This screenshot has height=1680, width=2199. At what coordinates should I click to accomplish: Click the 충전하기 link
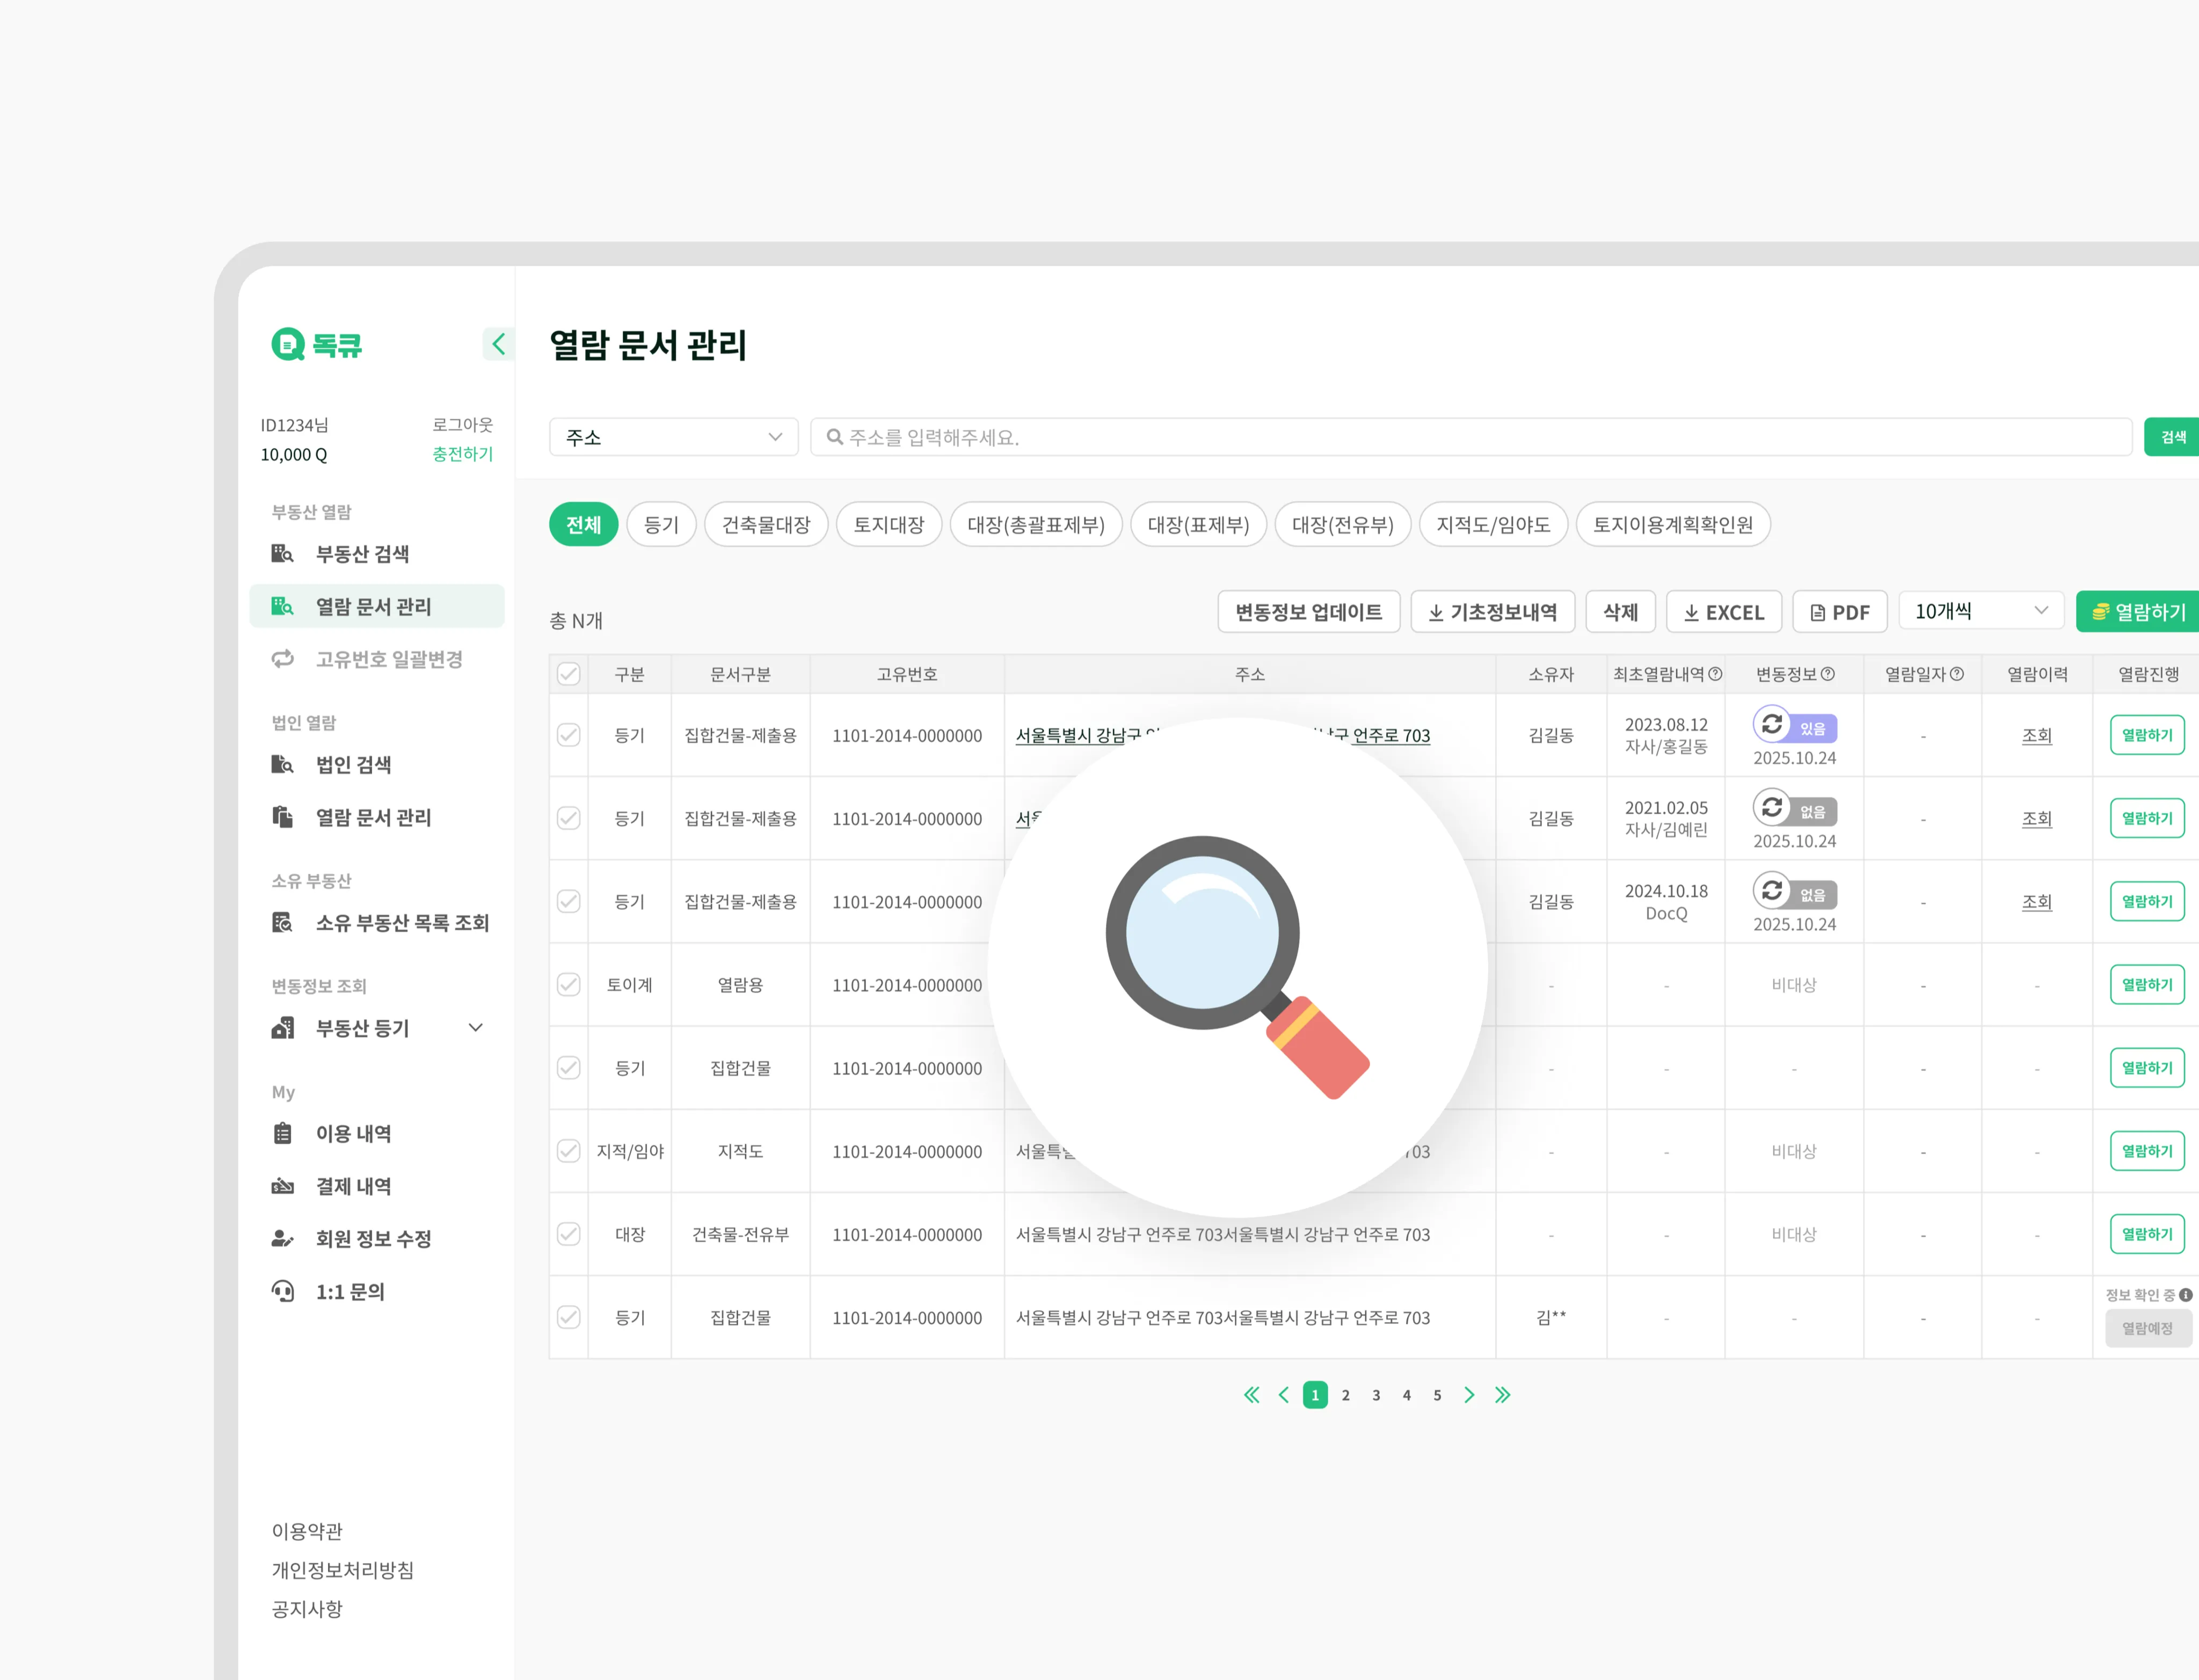462,454
